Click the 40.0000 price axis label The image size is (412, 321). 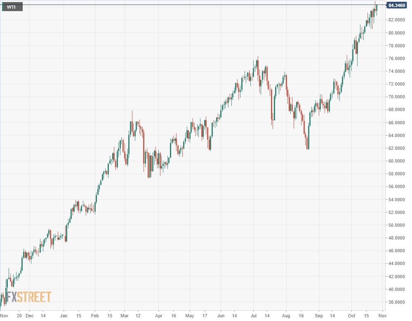[x=396, y=289]
